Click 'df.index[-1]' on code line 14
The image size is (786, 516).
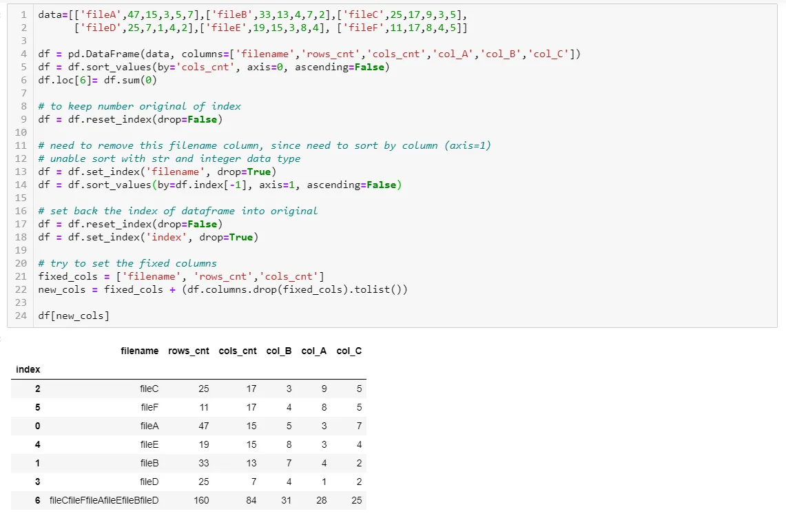(211, 185)
